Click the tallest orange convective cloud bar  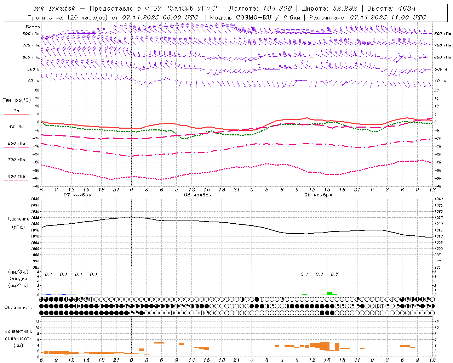(327, 346)
